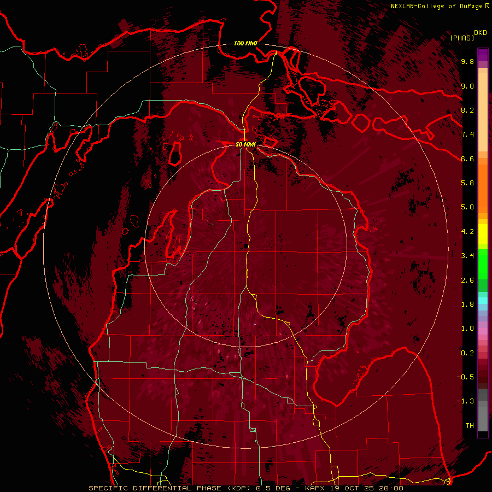
Task: Click the 9.0 value on the color scale
Action: [x=467, y=86]
